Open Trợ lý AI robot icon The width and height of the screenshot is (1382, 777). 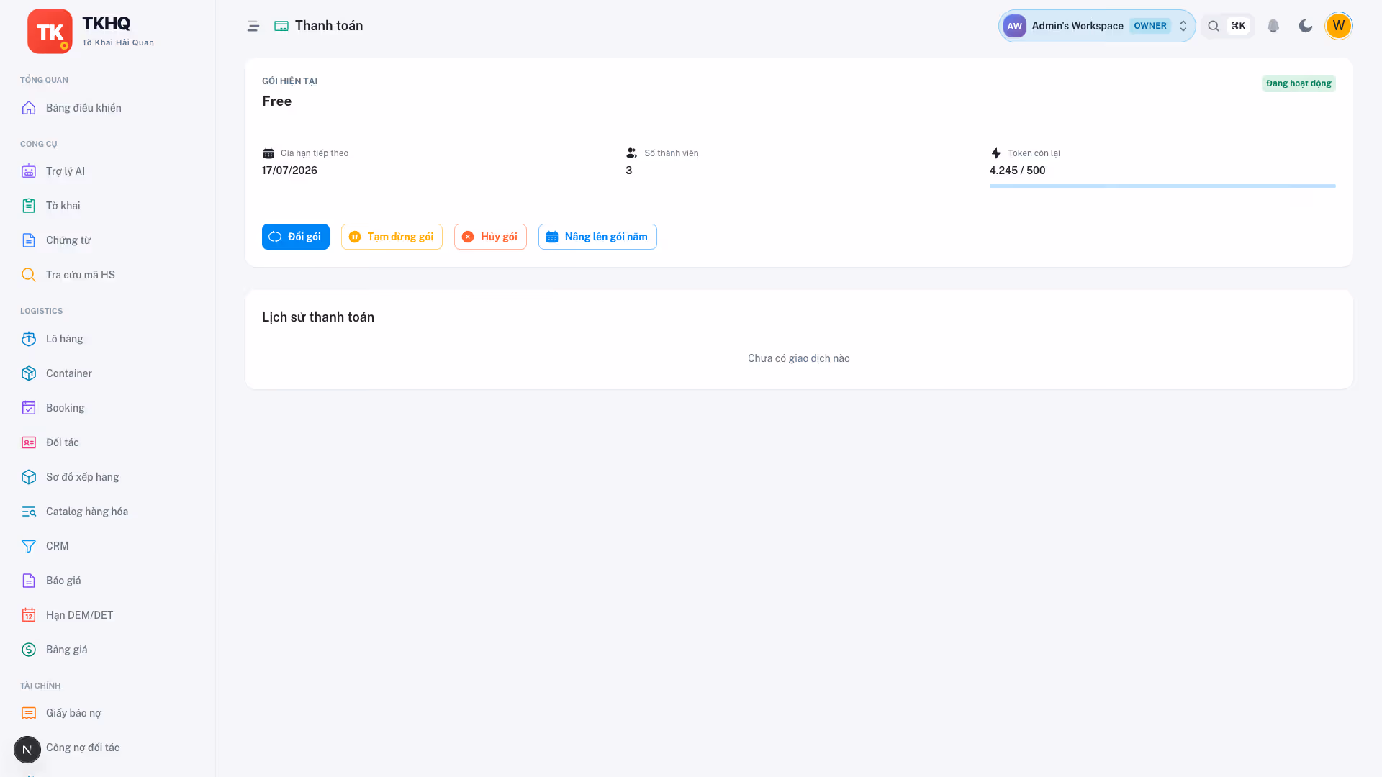29,171
